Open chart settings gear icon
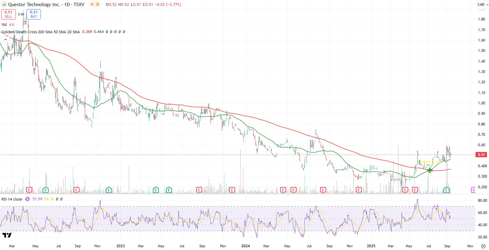The image size is (489, 250). (x=483, y=246)
